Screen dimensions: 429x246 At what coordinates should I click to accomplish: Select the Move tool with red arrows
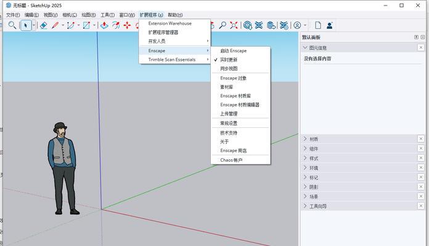coord(127,25)
